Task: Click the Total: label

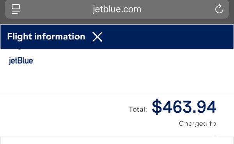Action: (x=138, y=109)
